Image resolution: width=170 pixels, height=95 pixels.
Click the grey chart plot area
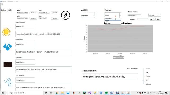pyautogui.click(x=120, y=38)
